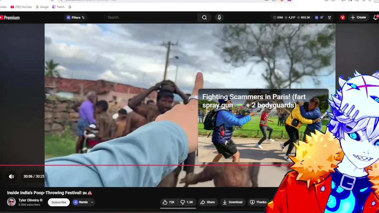Click the 602.3K views stat
Image resolution: width=379 pixels, height=213 pixels.
[x=303, y=17]
